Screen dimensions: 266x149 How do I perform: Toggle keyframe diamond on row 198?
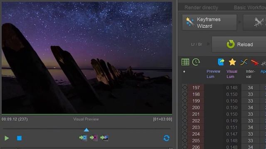(185, 94)
